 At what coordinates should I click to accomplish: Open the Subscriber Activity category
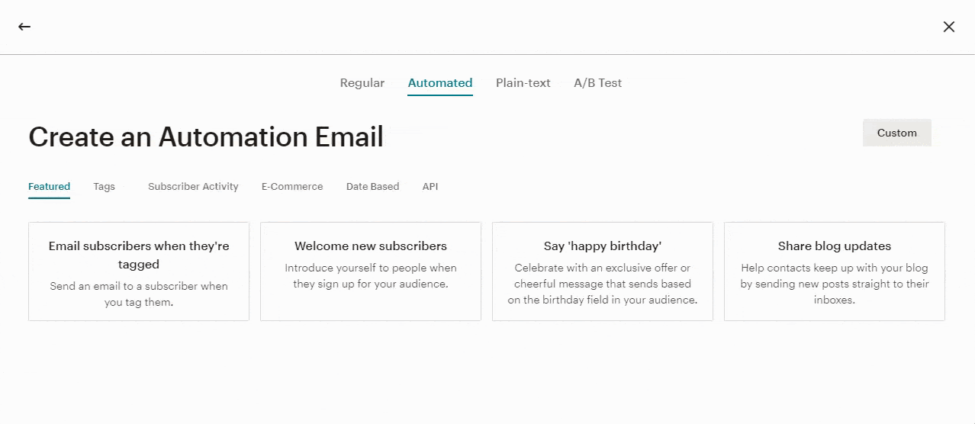[193, 187]
